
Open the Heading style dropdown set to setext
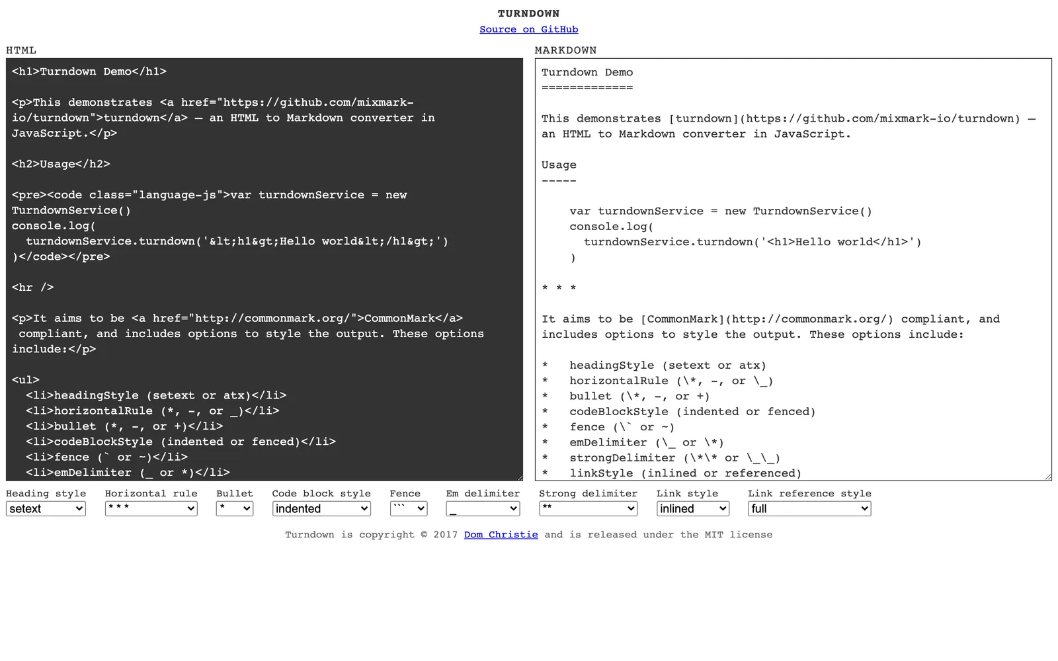46,508
